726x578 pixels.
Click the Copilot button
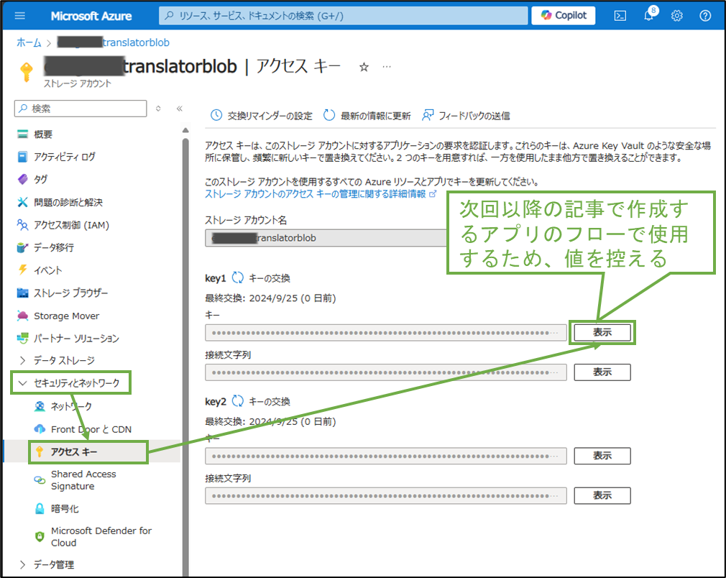[564, 15]
